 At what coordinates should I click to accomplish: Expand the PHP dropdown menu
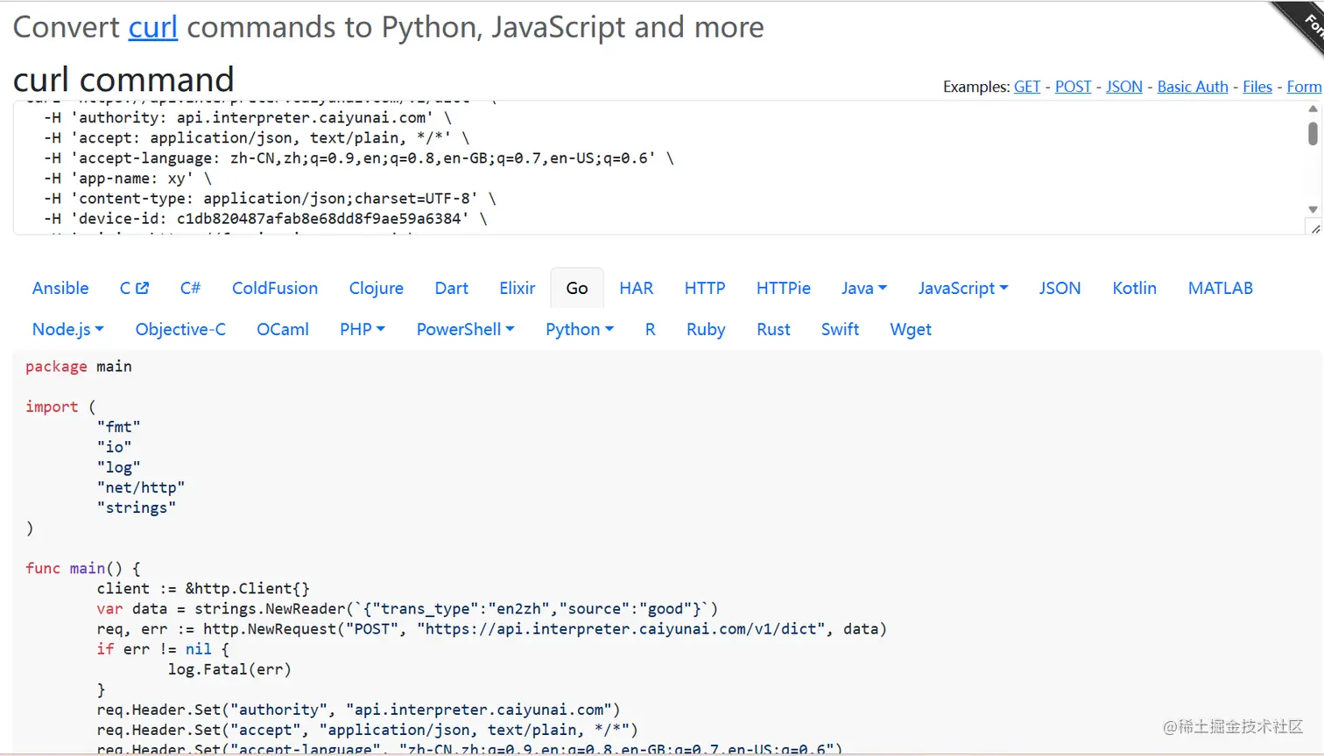362,329
